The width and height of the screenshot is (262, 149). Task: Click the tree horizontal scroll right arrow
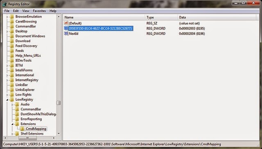click(54, 138)
